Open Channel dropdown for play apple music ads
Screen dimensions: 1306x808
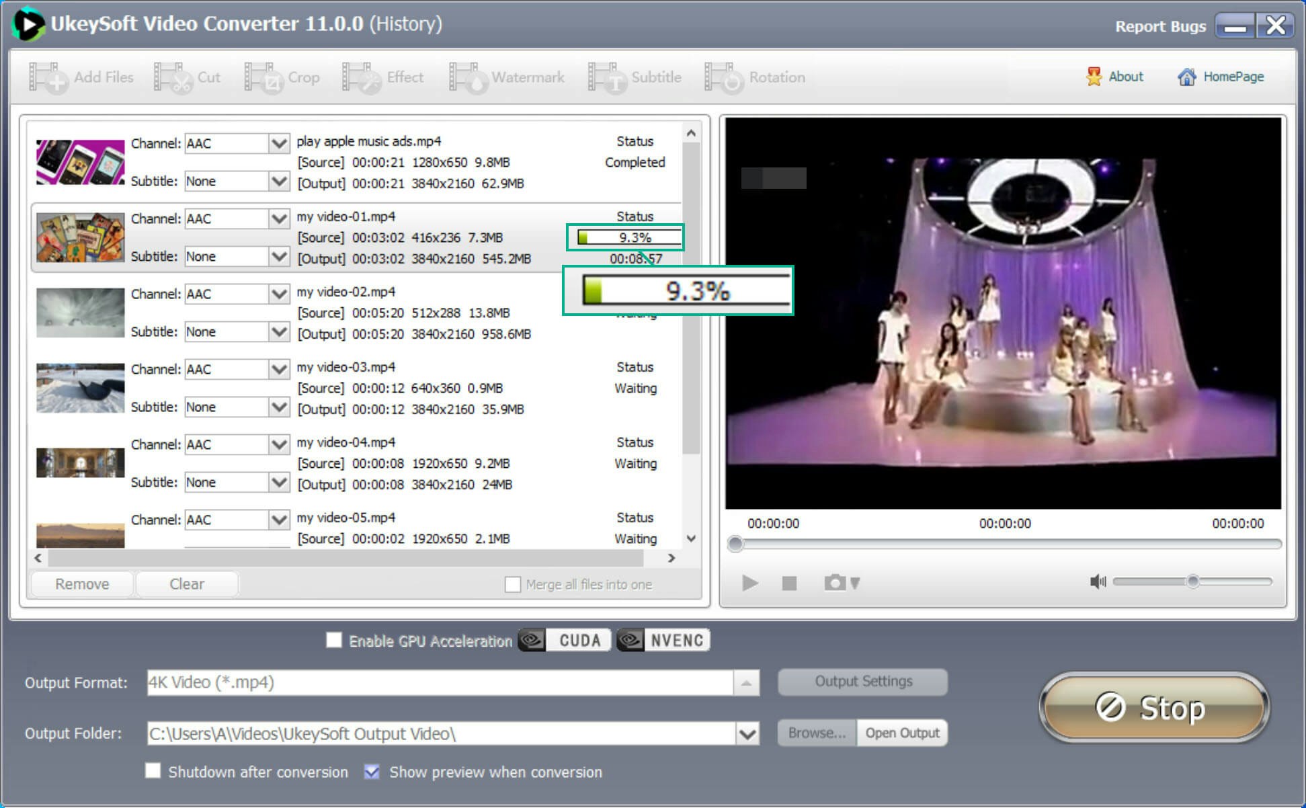click(278, 143)
